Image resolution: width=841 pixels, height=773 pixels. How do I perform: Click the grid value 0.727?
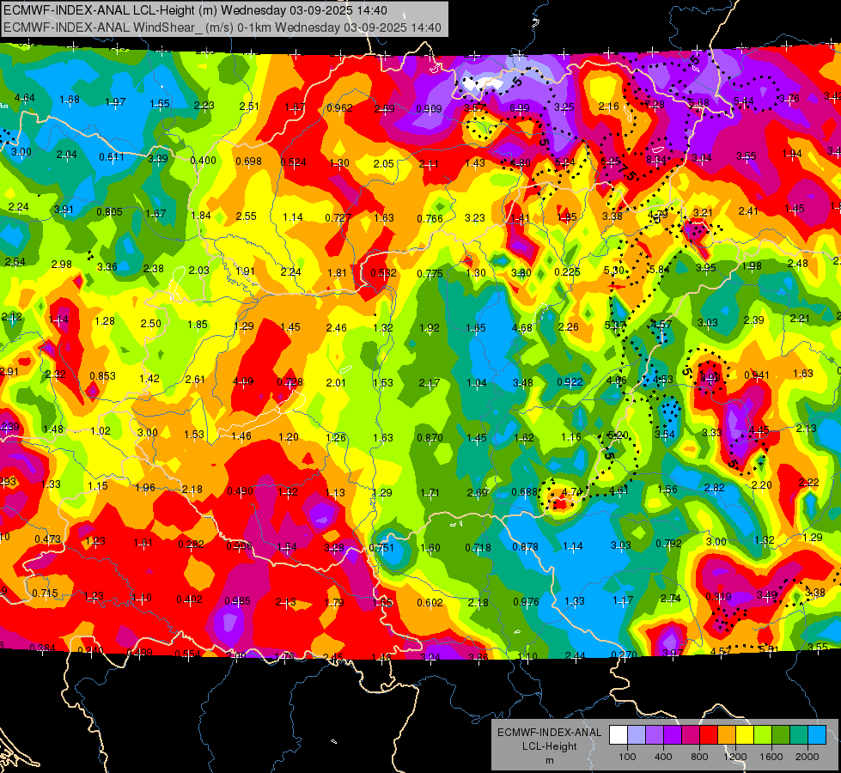pos(338,218)
